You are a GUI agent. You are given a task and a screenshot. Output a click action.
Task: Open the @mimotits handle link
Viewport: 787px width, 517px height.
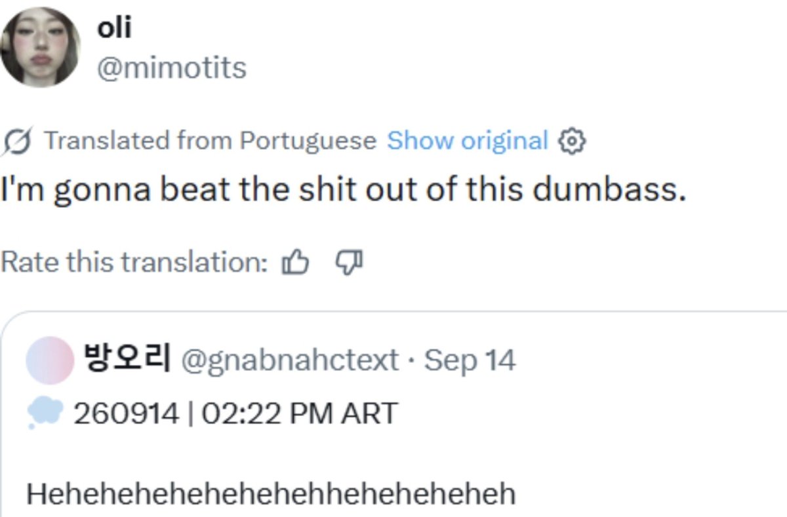[171, 67]
